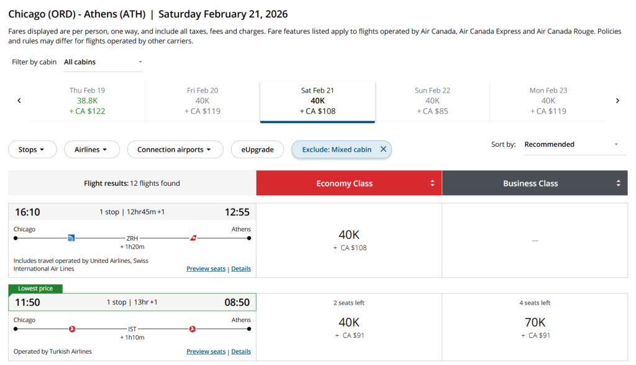Select the 70K Business fare with 4 seats left
This screenshot has width=636, height=365.
point(534,322)
